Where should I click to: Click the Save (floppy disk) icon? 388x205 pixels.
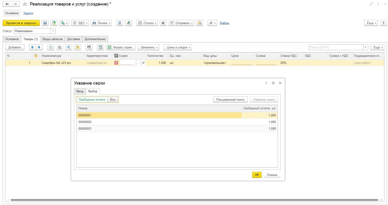click(45, 23)
